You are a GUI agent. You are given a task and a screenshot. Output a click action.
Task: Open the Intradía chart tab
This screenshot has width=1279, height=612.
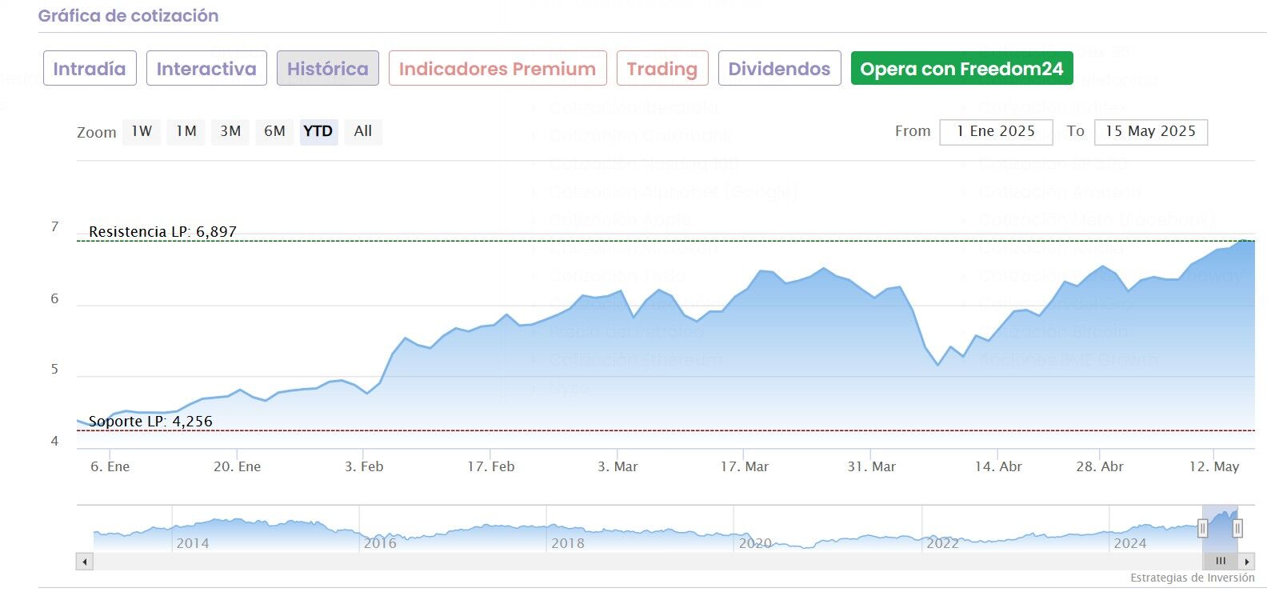tap(90, 69)
